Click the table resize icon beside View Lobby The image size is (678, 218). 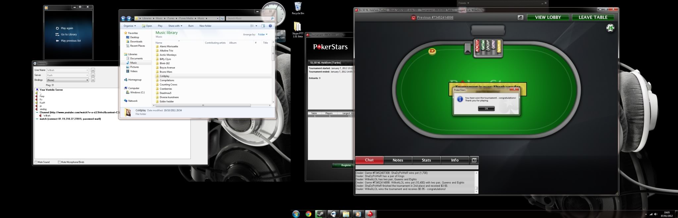click(x=520, y=18)
